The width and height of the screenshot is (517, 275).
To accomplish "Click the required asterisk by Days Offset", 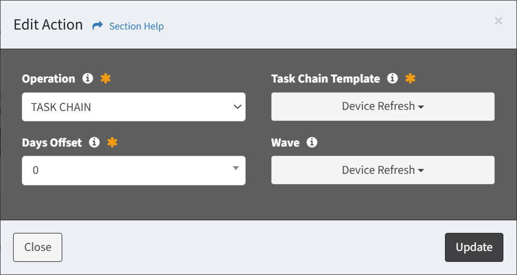I will 112,142.
